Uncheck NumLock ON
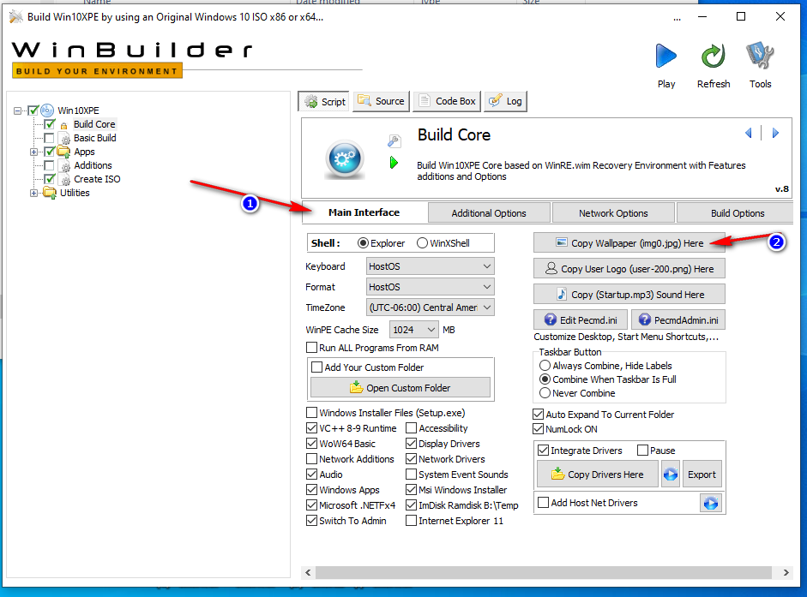 539,429
